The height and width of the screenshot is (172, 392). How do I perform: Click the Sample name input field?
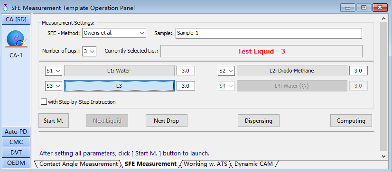point(269,33)
